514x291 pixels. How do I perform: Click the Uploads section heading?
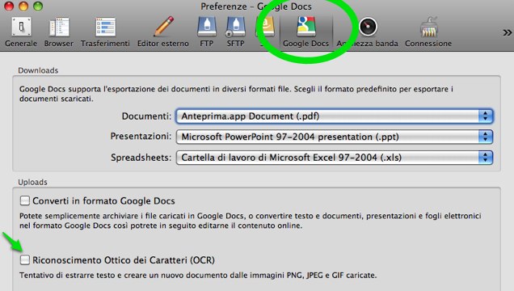(33, 182)
